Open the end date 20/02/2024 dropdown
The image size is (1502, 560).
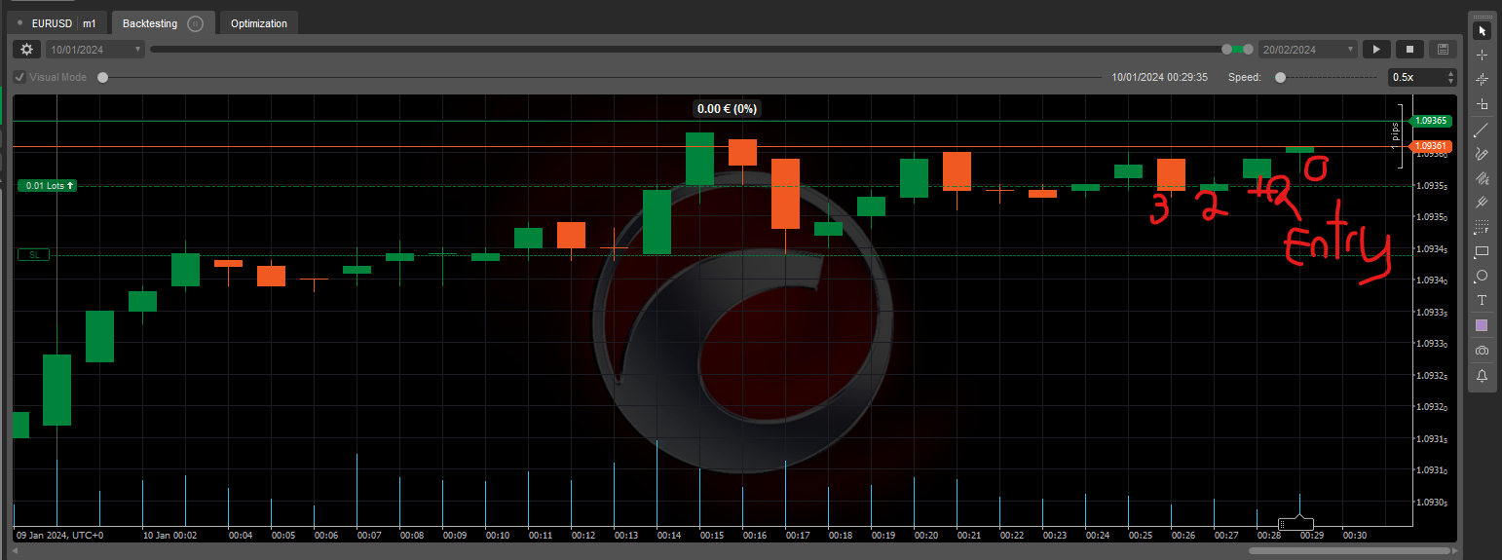[x=1307, y=49]
